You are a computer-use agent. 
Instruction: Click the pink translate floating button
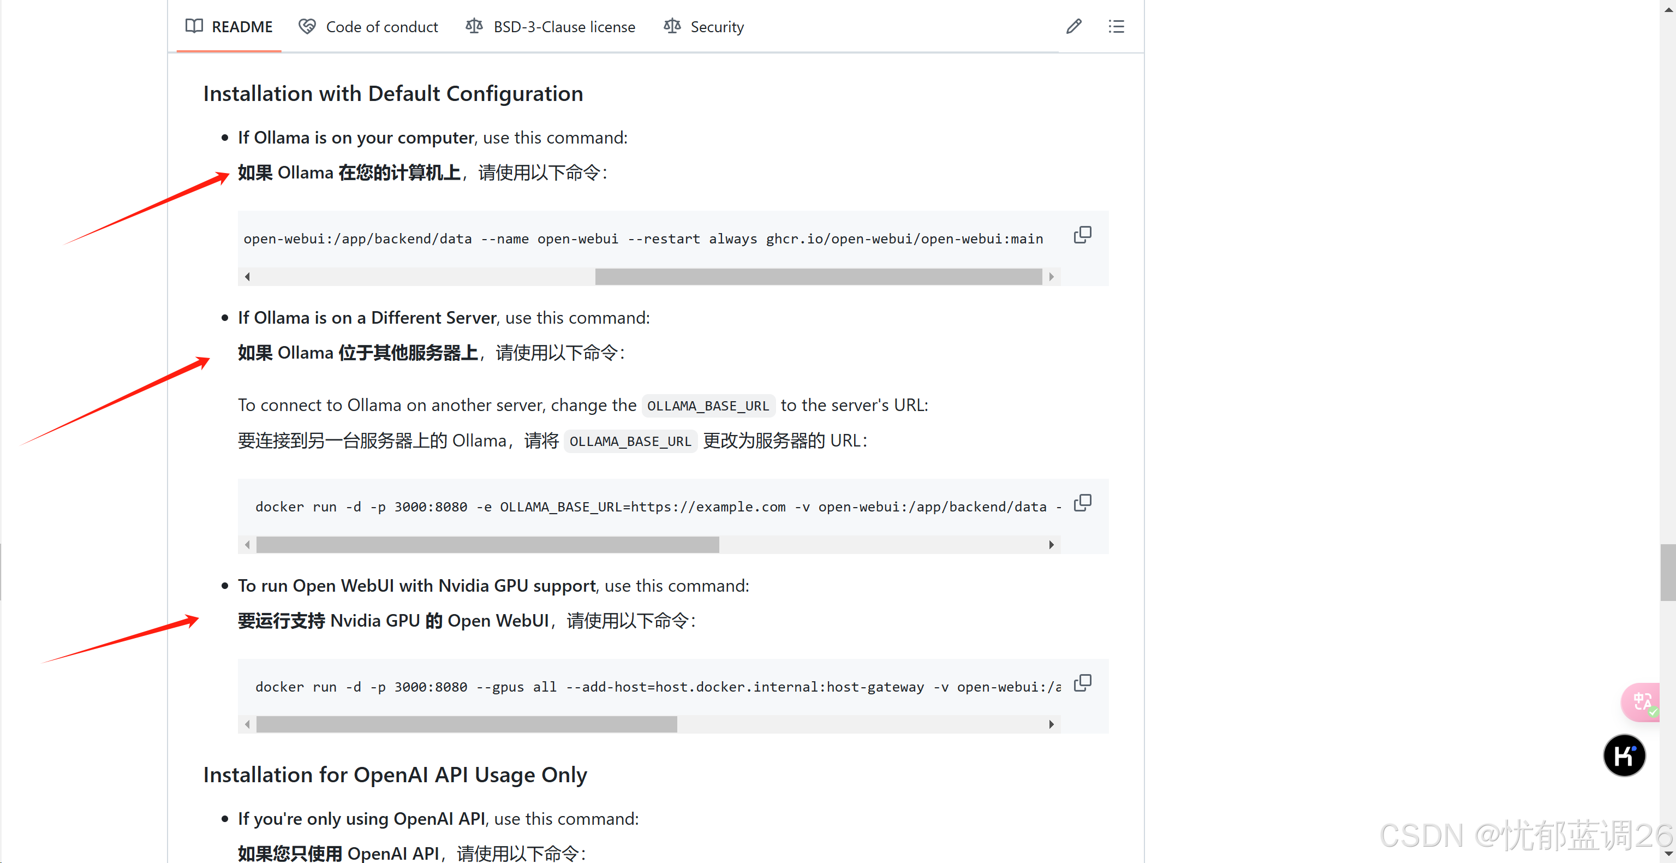(x=1641, y=701)
